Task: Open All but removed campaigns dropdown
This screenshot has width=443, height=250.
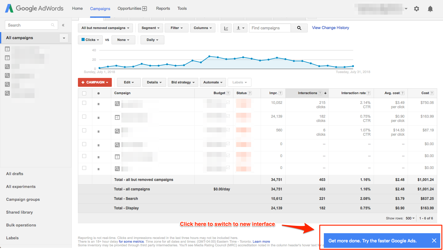Action: coord(105,28)
